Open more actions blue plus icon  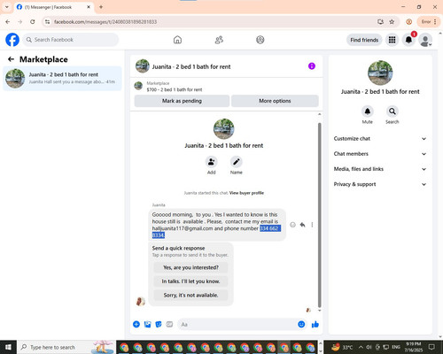(x=136, y=325)
